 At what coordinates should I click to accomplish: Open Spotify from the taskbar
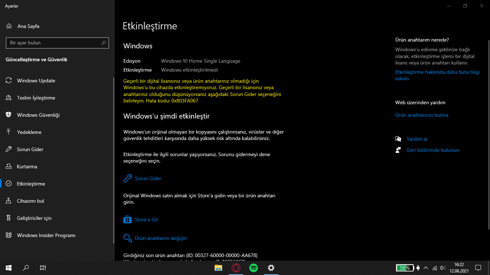(254, 268)
